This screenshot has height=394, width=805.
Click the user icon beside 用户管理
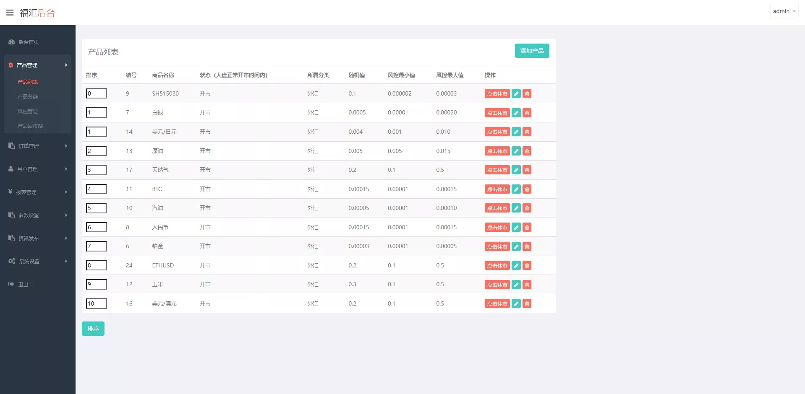pos(10,169)
